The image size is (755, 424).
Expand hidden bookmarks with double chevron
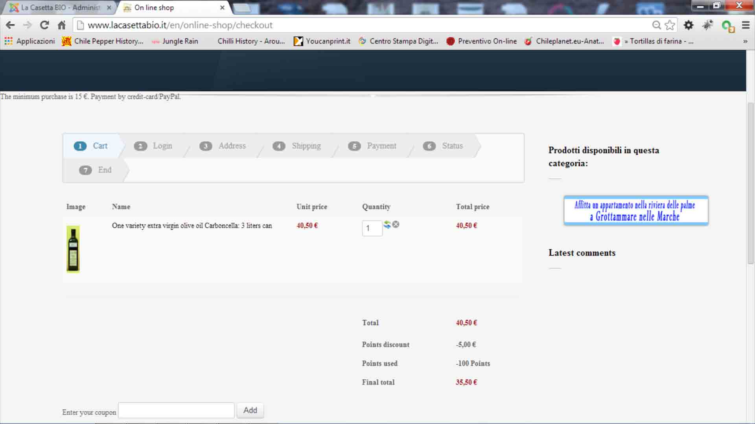click(x=745, y=41)
